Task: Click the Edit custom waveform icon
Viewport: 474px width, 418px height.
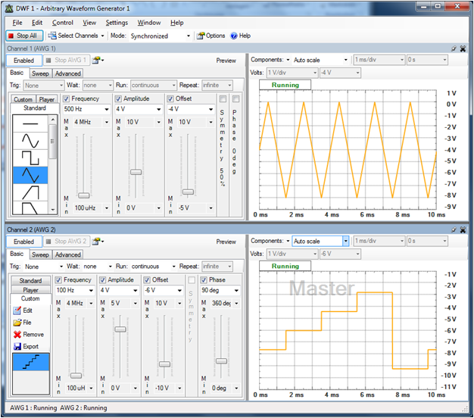Action: 17,310
